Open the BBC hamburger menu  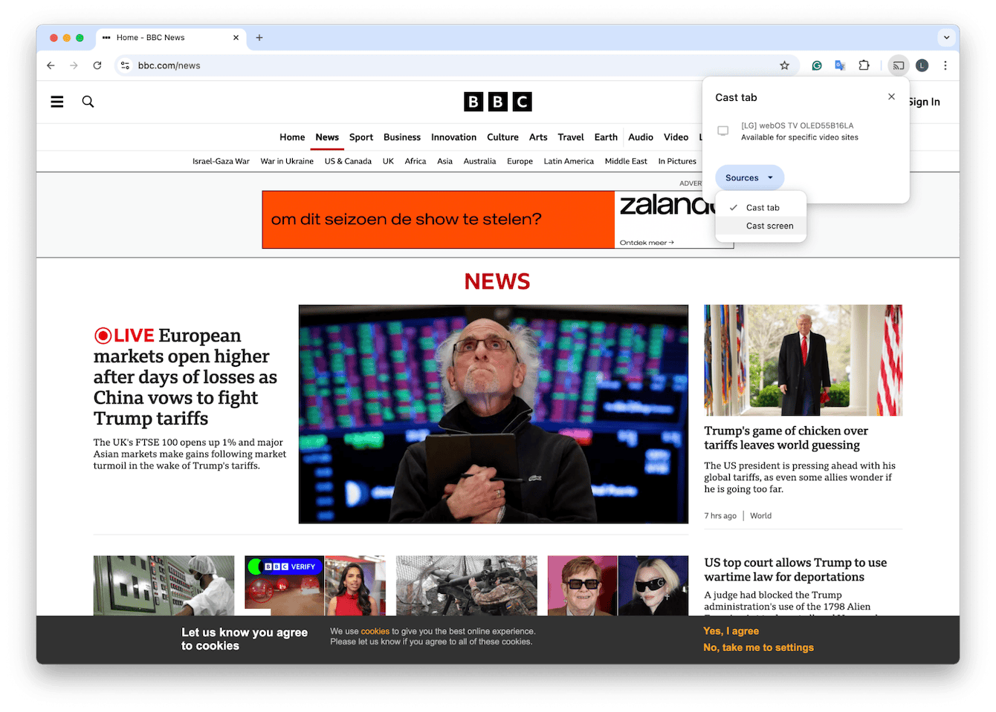tap(57, 102)
